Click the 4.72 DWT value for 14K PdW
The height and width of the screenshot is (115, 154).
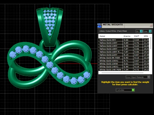137,70
